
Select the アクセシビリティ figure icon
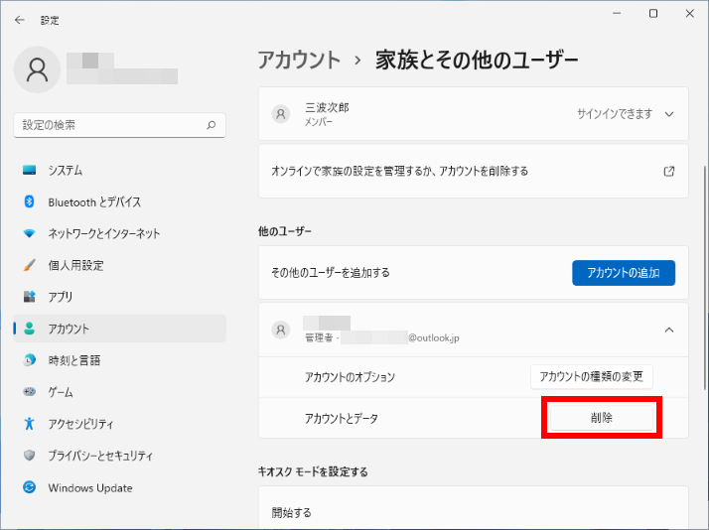[30, 424]
